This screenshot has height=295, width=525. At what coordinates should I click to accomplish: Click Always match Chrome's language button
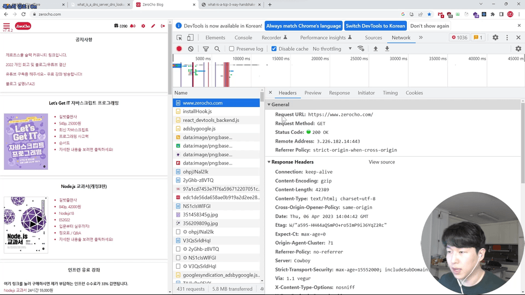pos(304,26)
